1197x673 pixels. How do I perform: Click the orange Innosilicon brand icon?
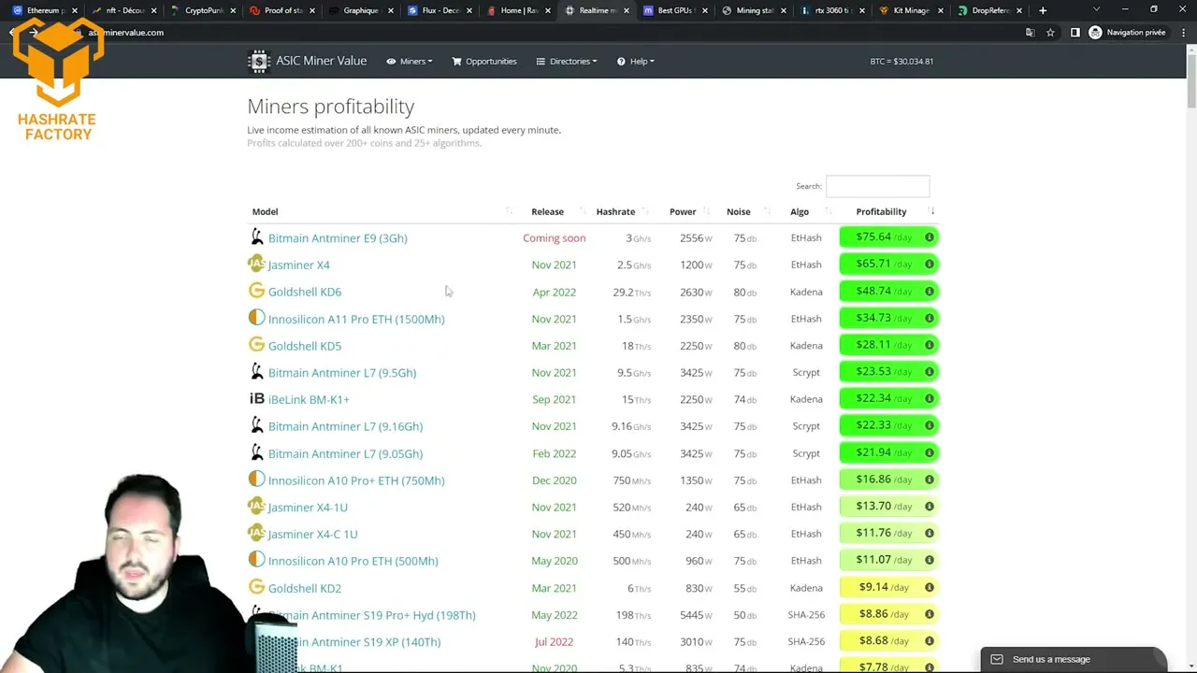pyautogui.click(x=256, y=319)
